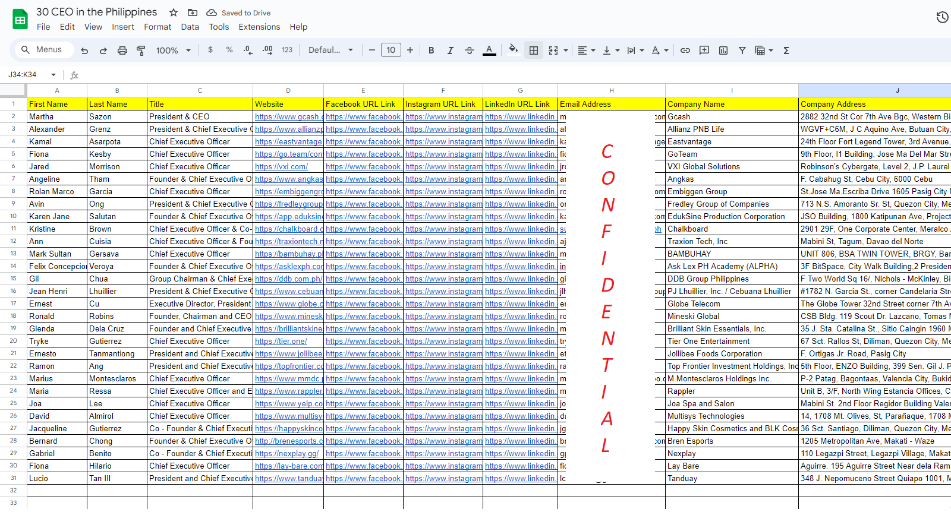Select the cell containing 'Martha'
951x512 pixels.
[x=57, y=117]
